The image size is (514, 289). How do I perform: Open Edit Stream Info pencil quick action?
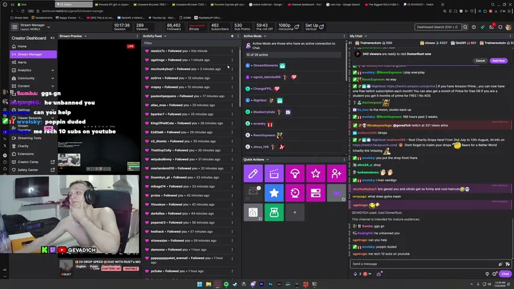tap(253, 173)
